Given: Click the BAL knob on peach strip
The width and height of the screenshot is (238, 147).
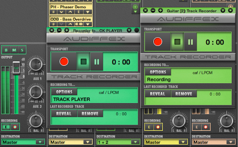Looking at the screenshot, I should (x=227, y=121).
